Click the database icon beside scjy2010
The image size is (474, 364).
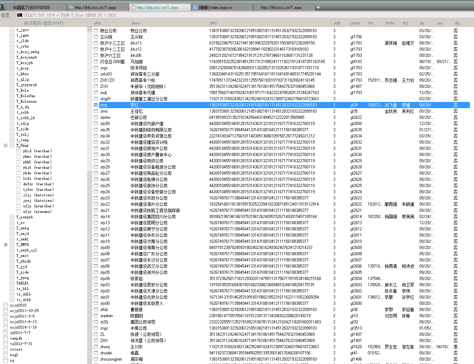(6, 305)
